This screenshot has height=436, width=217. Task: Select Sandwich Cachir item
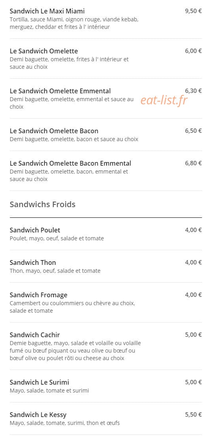[106, 346]
